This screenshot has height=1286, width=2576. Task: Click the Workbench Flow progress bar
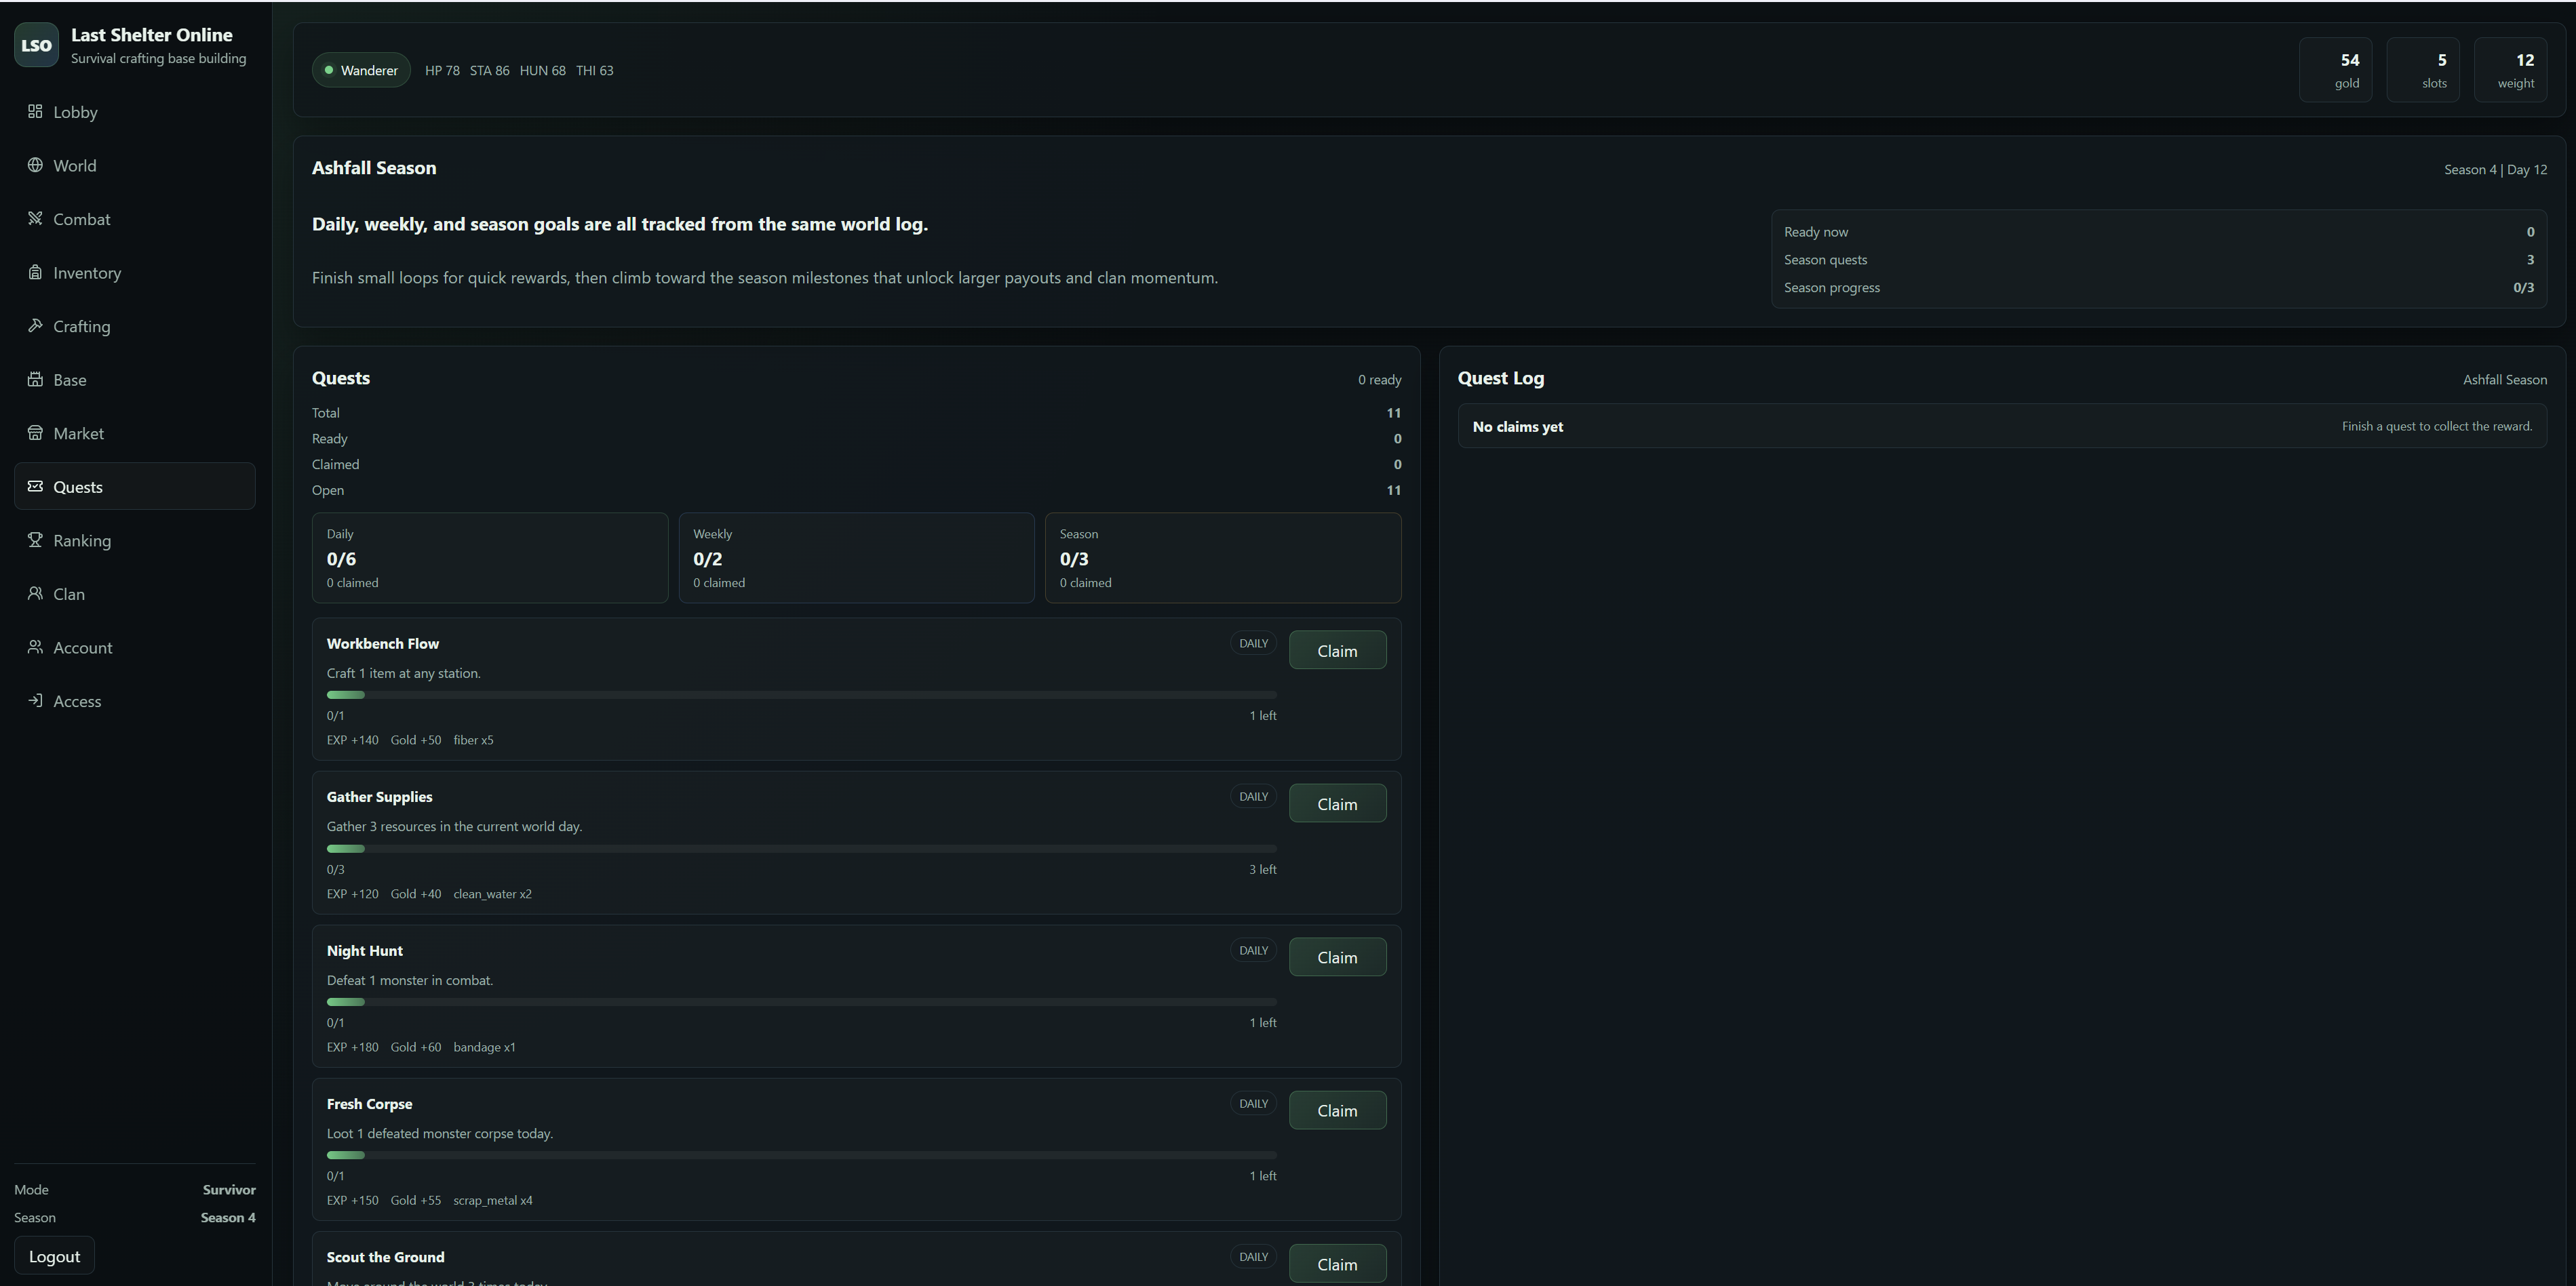[x=802, y=694]
